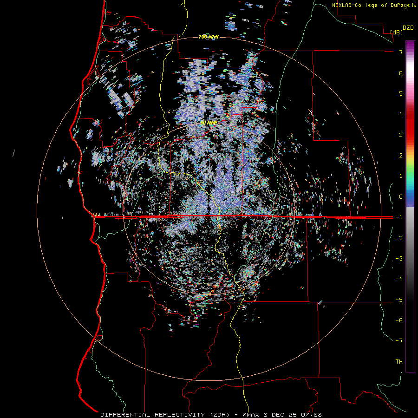Select the 6 dB tick label
Viewport: 418px width, 418px height.
coord(401,73)
